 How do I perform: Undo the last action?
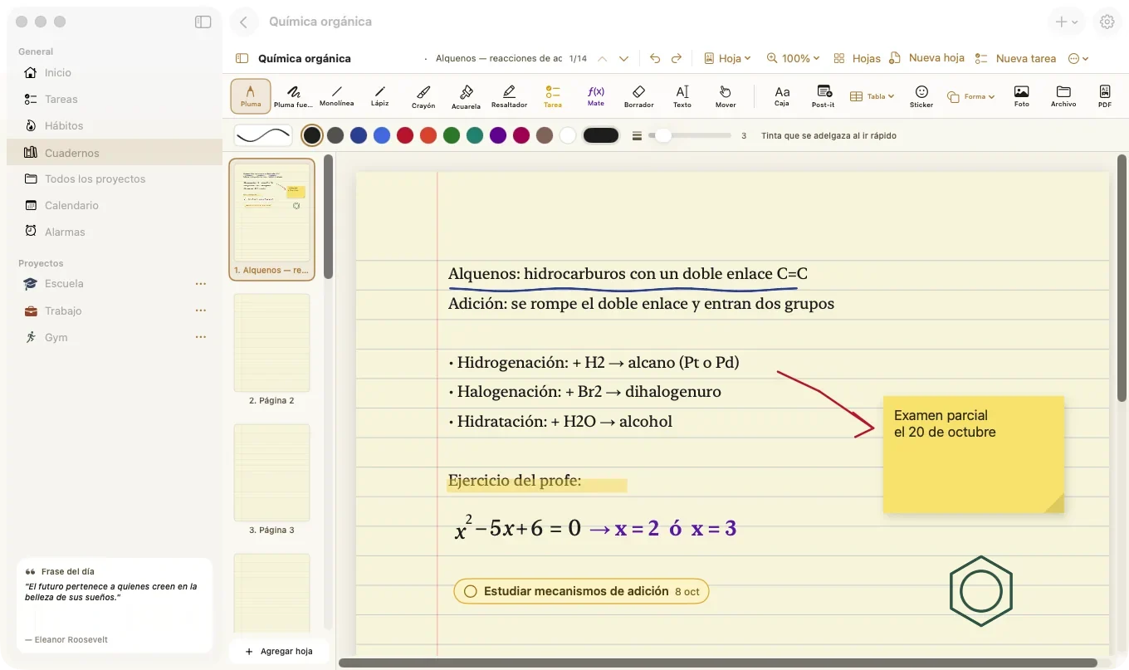click(x=655, y=58)
